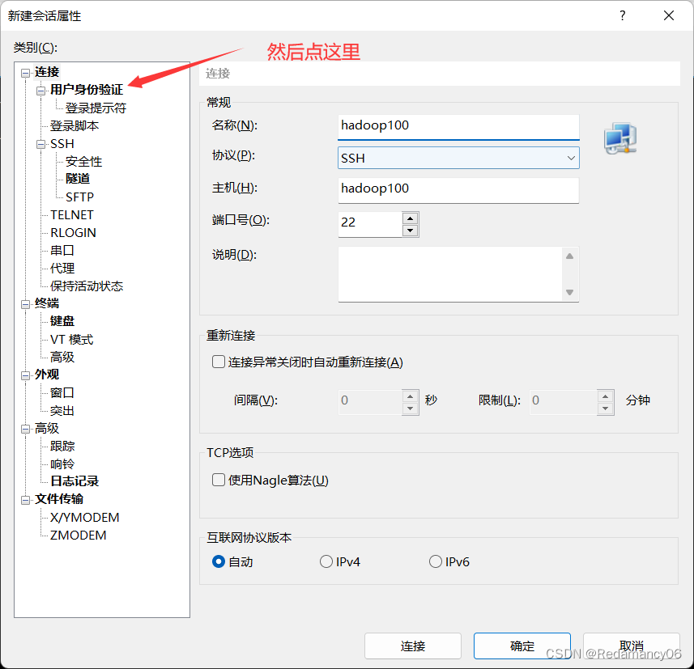
Task: Close the new session properties dialog
Action: click(669, 16)
